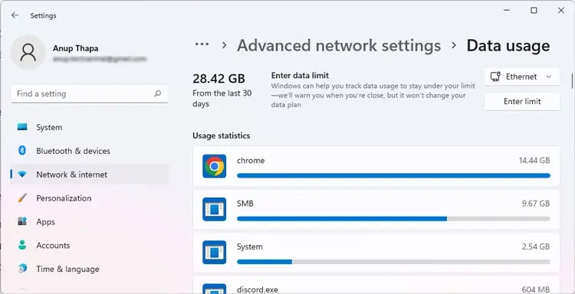Click the 28.42 GB total usage value
This screenshot has width=575, height=294.
tap(219, 78)
